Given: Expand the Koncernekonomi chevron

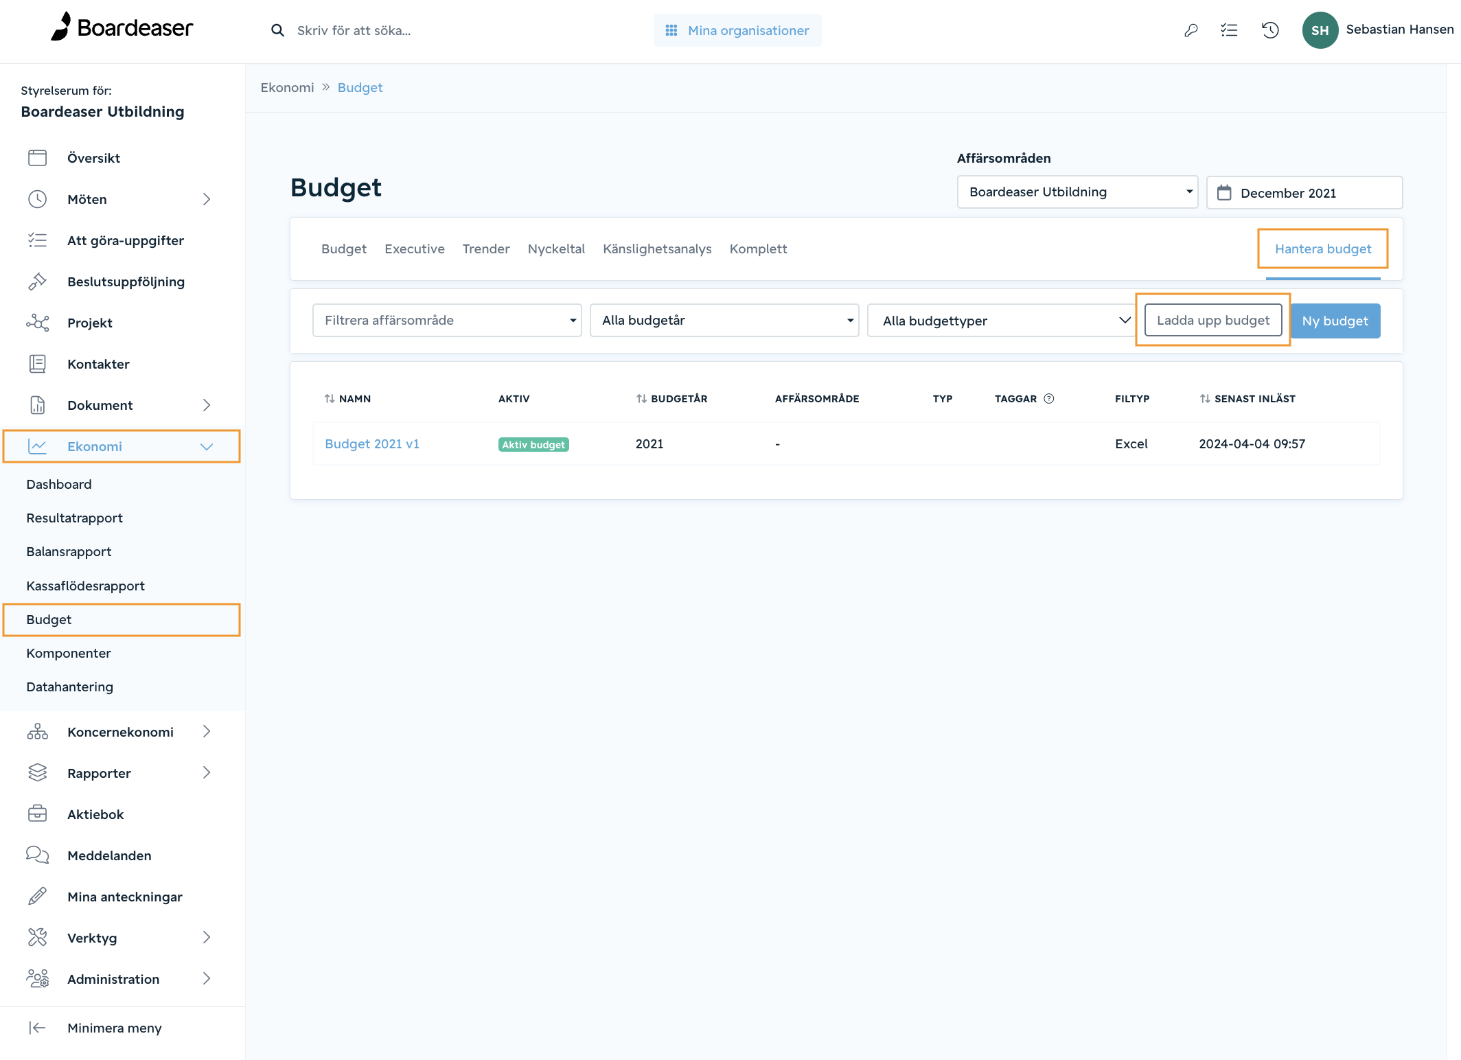Looking at the screenshot, I should [207, 732].
